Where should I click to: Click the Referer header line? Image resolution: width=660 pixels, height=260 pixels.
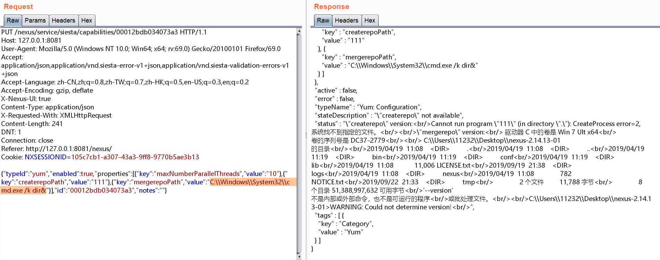[x=56, y=149]
